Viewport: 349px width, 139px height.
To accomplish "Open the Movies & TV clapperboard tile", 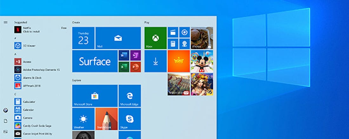I will coord(173,32).
